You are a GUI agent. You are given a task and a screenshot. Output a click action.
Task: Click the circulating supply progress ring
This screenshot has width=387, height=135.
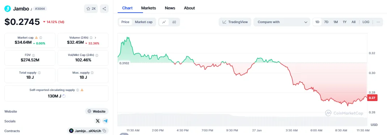[x=64, y=96]
